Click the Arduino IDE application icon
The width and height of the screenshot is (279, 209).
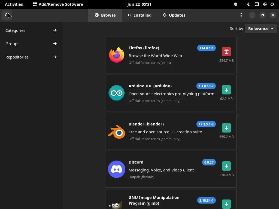pyautogui.click(x=117, y=93)
